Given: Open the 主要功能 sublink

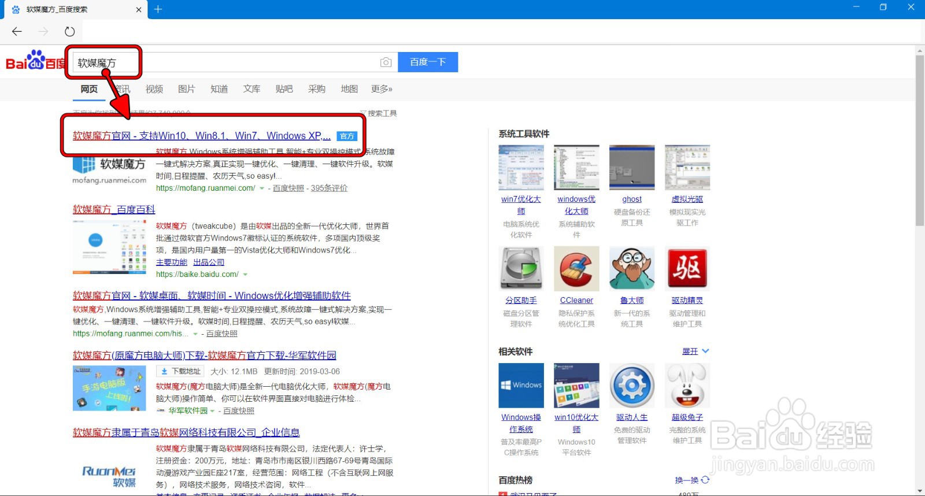Looking at the screenshot, I should tap(172, 262).
